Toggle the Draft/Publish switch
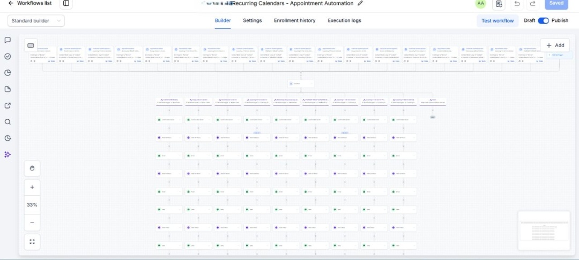The width and height of the screenshot is (579, 260). [x=543, y=21]
